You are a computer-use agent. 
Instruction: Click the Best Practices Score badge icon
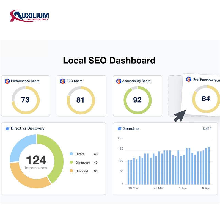click(188, 80)
